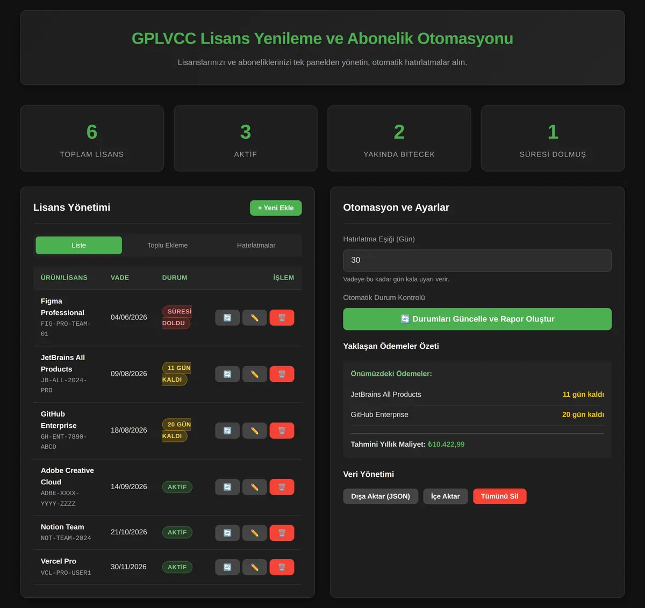
Task: Click the license key VCL-PRO-USER1
Action: [66, 573]
